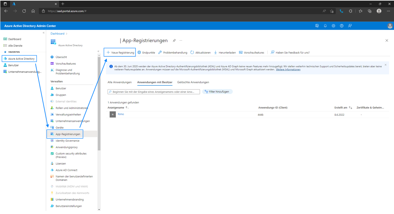
Task: Open the ellipsis menu beside page title
Action: coord(181,41)
